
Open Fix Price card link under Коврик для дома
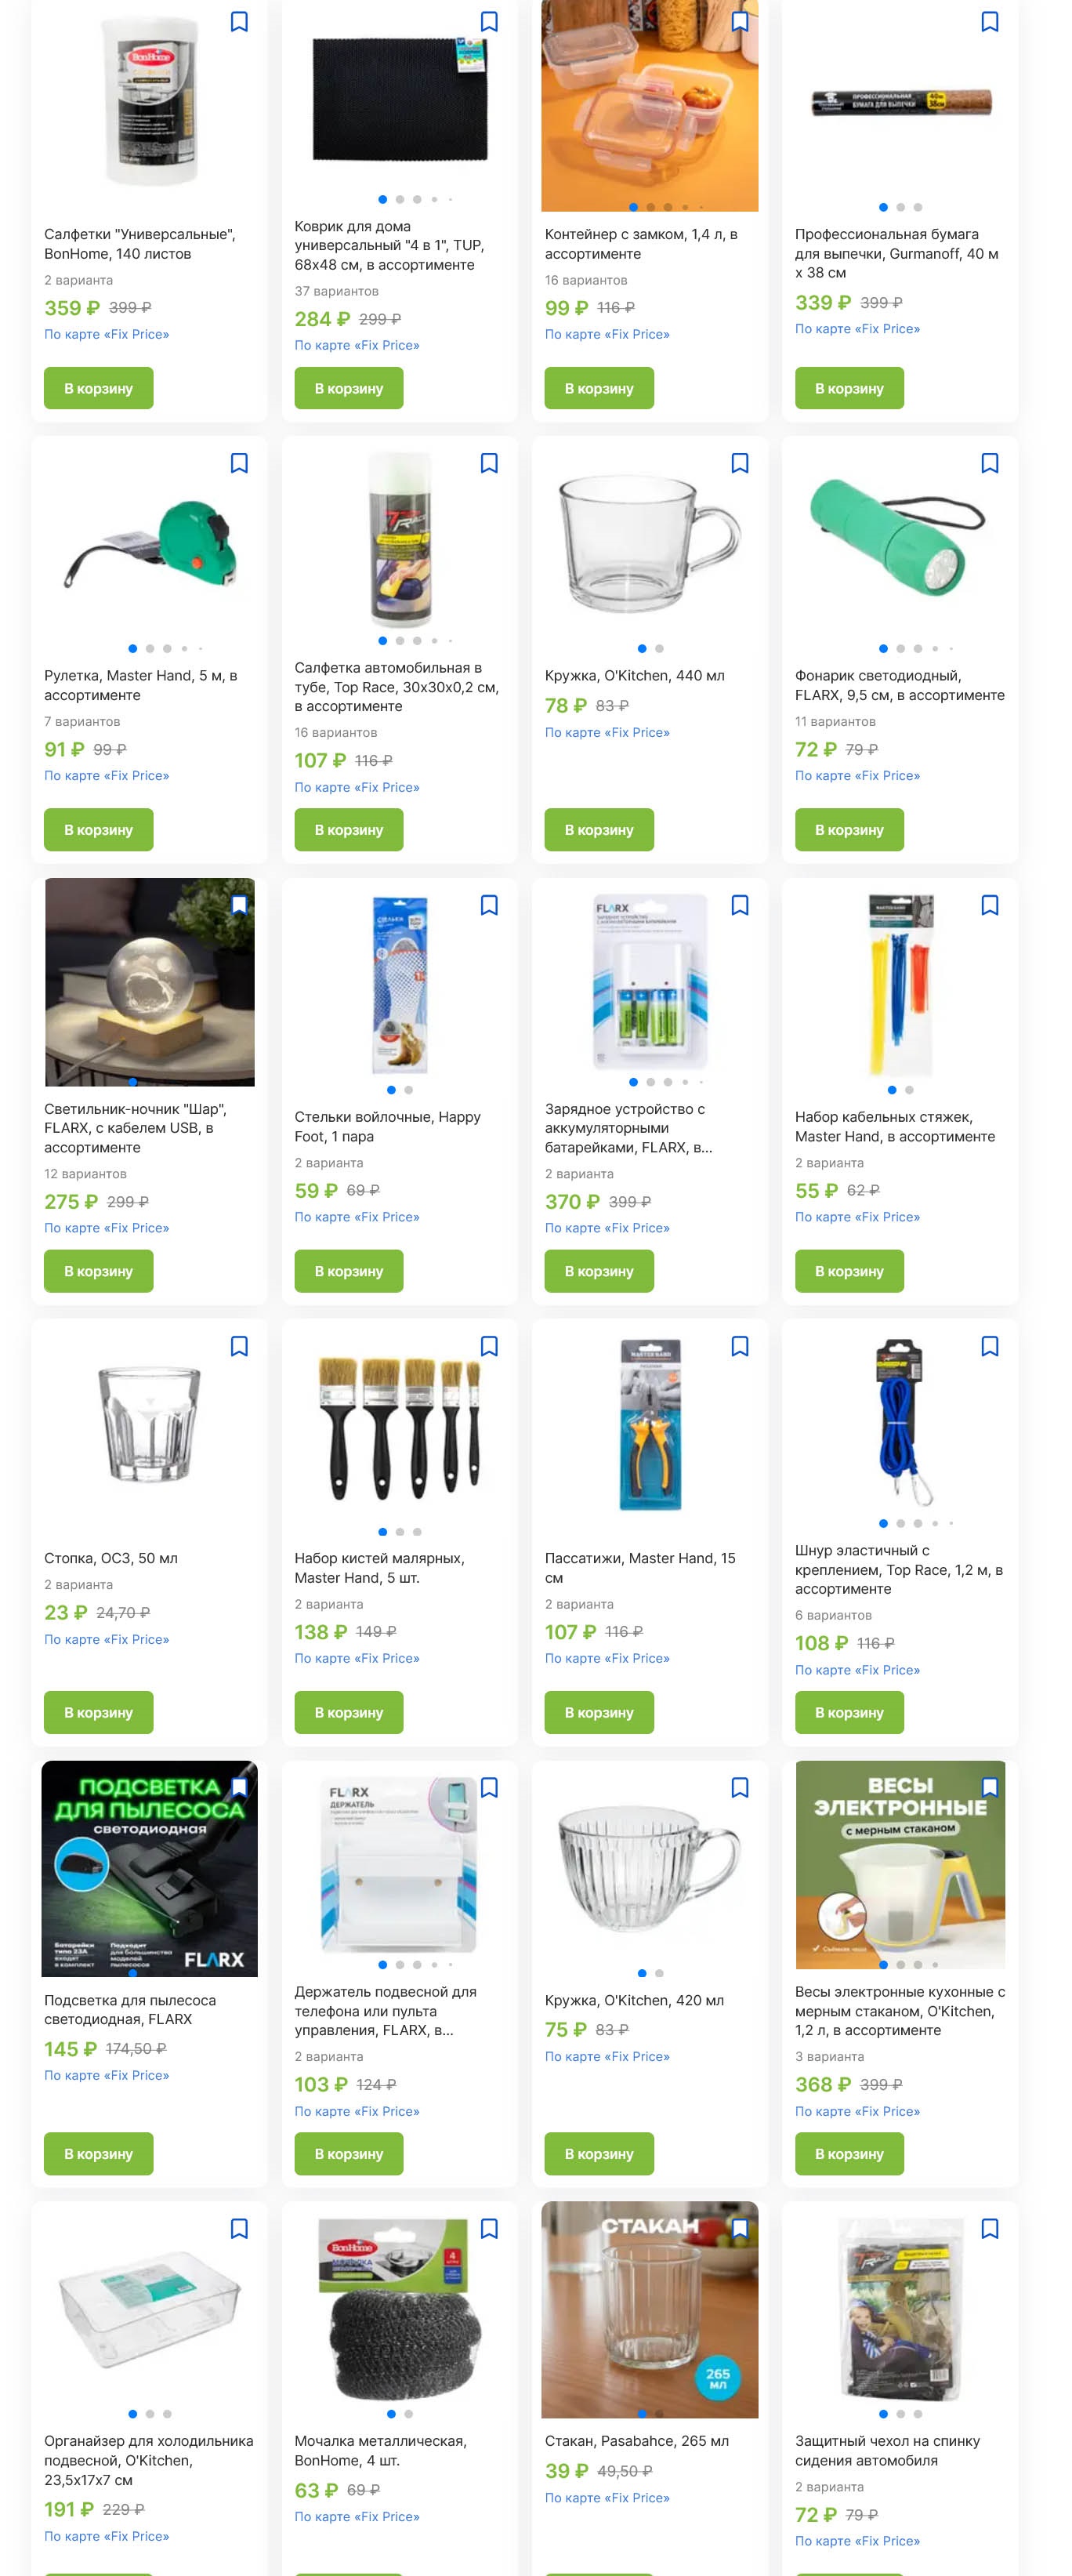point(357,345)
